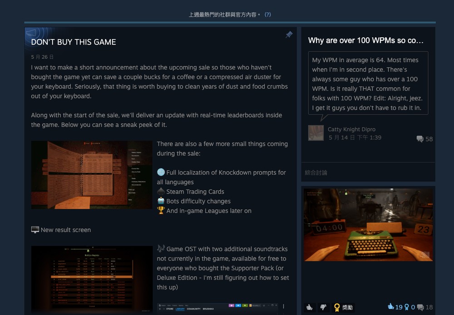This screenshot has height=315, width=454.
Task: Click the 5 月 26 日 date text
Action: click(42, 57)
